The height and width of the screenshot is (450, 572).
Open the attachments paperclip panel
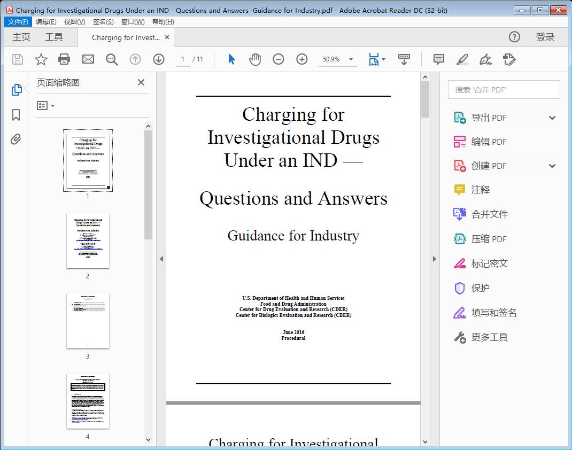(16, 138)
